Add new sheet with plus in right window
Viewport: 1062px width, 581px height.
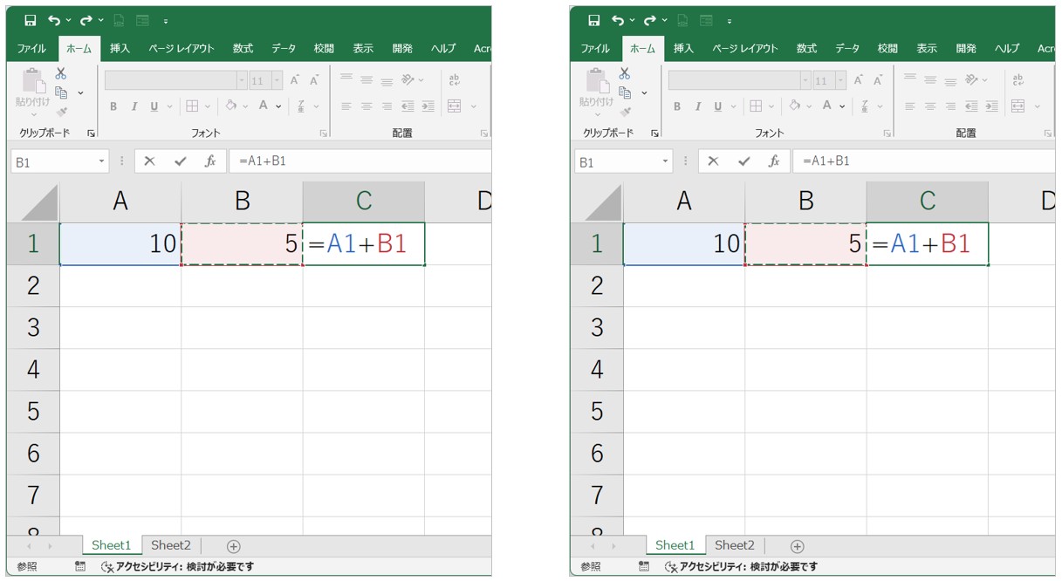[x=797, y=546]
